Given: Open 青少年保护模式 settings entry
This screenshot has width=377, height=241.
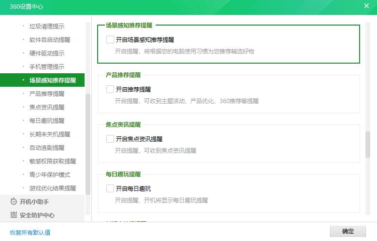Looking at the screenshot, I should pos(50,174).
